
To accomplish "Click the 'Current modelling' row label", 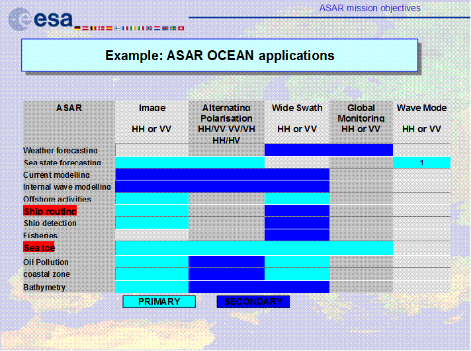I will (x=56, y=175).
